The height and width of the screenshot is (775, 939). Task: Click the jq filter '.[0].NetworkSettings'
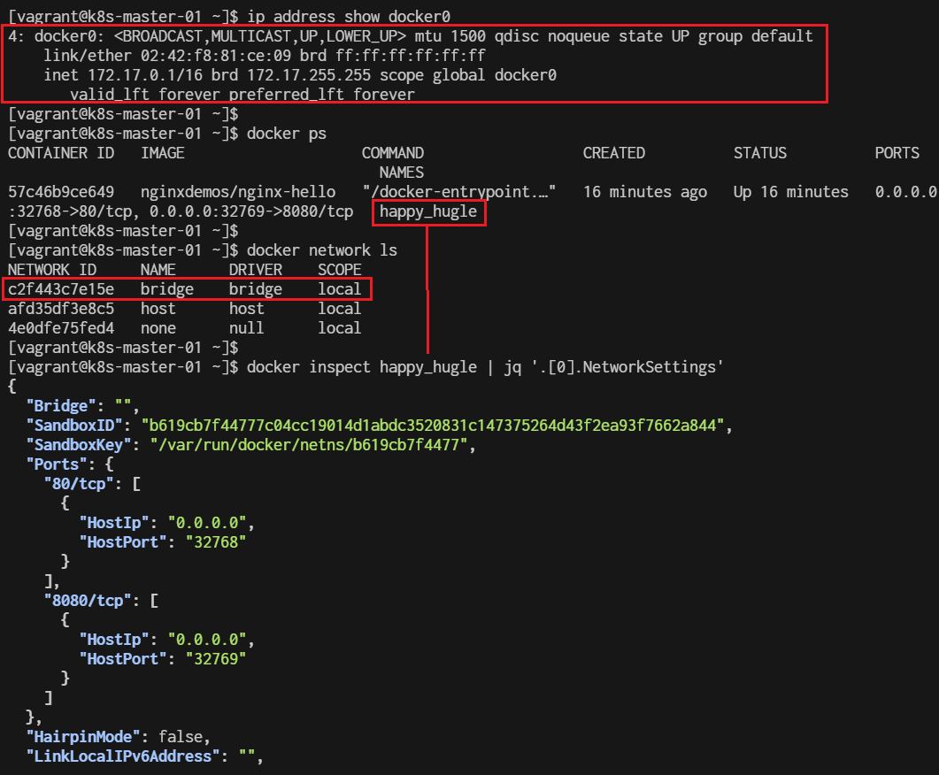click(627, 367)
